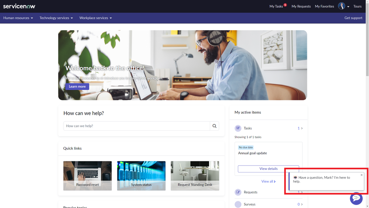
Task: Click the Welcome back to the office heading
Action: point(105,68)
